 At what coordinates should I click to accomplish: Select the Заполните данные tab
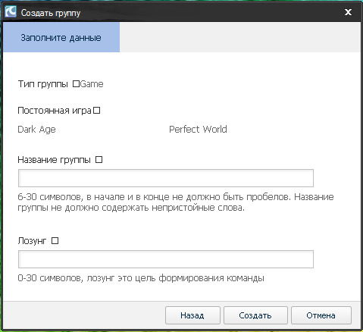click(x=61, y=37)
